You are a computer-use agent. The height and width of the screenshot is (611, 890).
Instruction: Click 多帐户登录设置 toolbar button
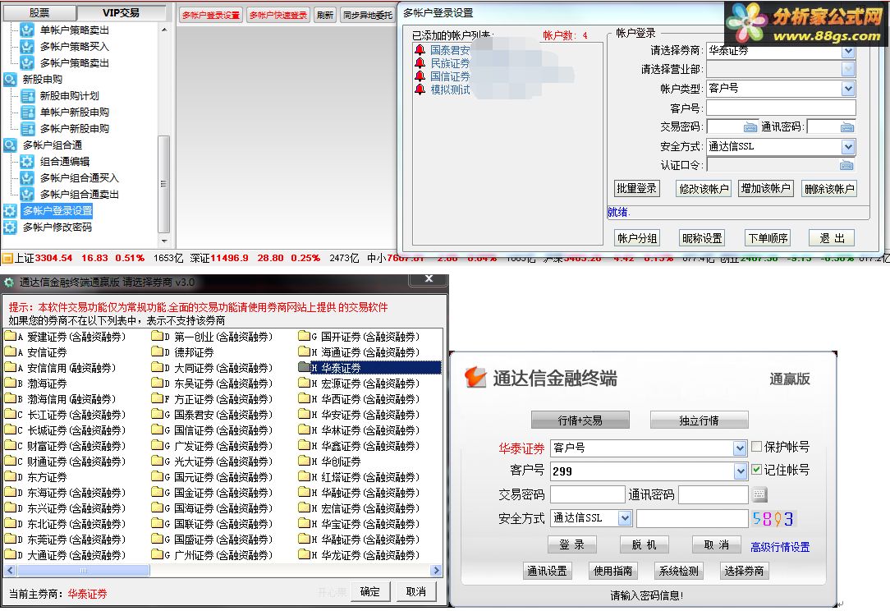coord(210,15)
